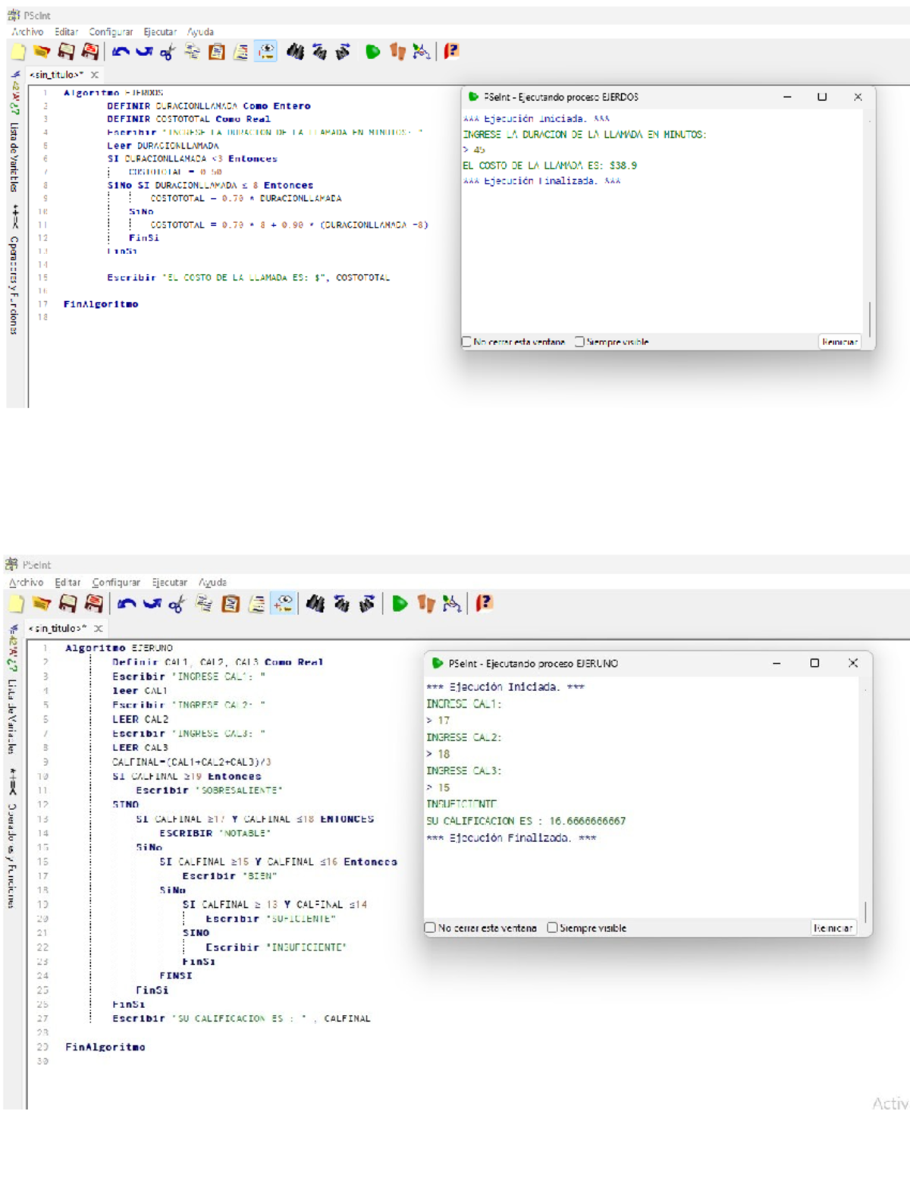
Task: Click the Help question-mark icon in top toolbar
Action: click(x=451, y=52)
